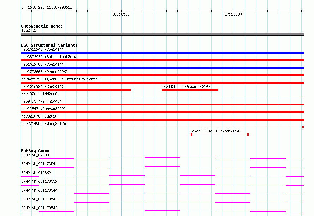
Task: Click the DGV Structural Variants track title
Action: 49,45
